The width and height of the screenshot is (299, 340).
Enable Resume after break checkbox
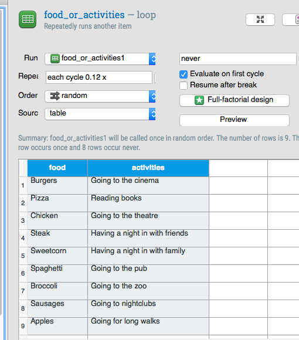point(184,85)
